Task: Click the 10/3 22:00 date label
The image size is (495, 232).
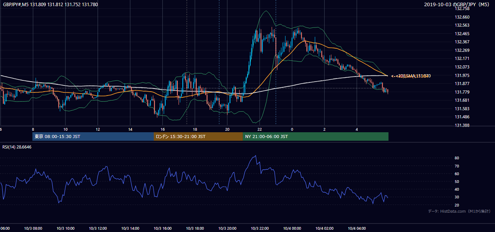Action: pyautogui.click(x=260, y=229)
